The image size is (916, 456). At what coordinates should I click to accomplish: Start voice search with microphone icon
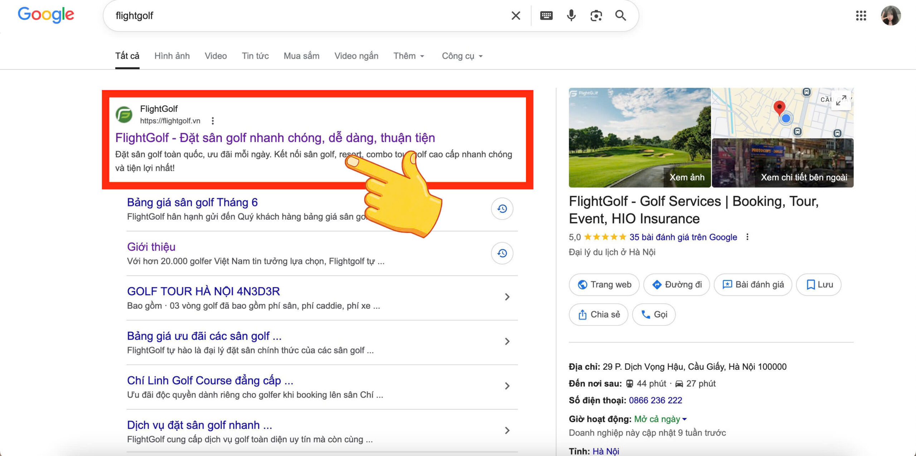click(571, 16)
